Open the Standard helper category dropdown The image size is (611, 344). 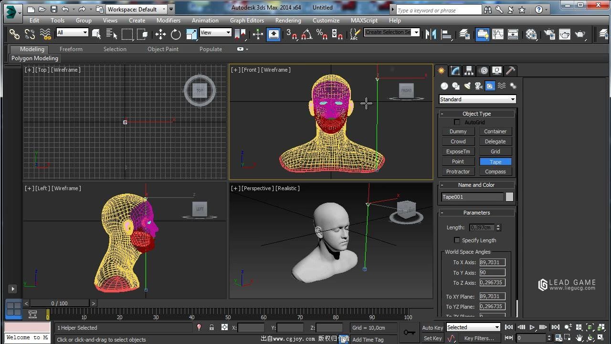[x=477, y=99]
